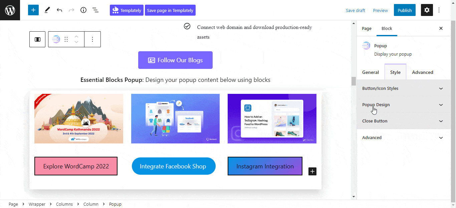The image size is (456, 208).
Task: Add a block with black plus
Action: (x=312, y=171)
